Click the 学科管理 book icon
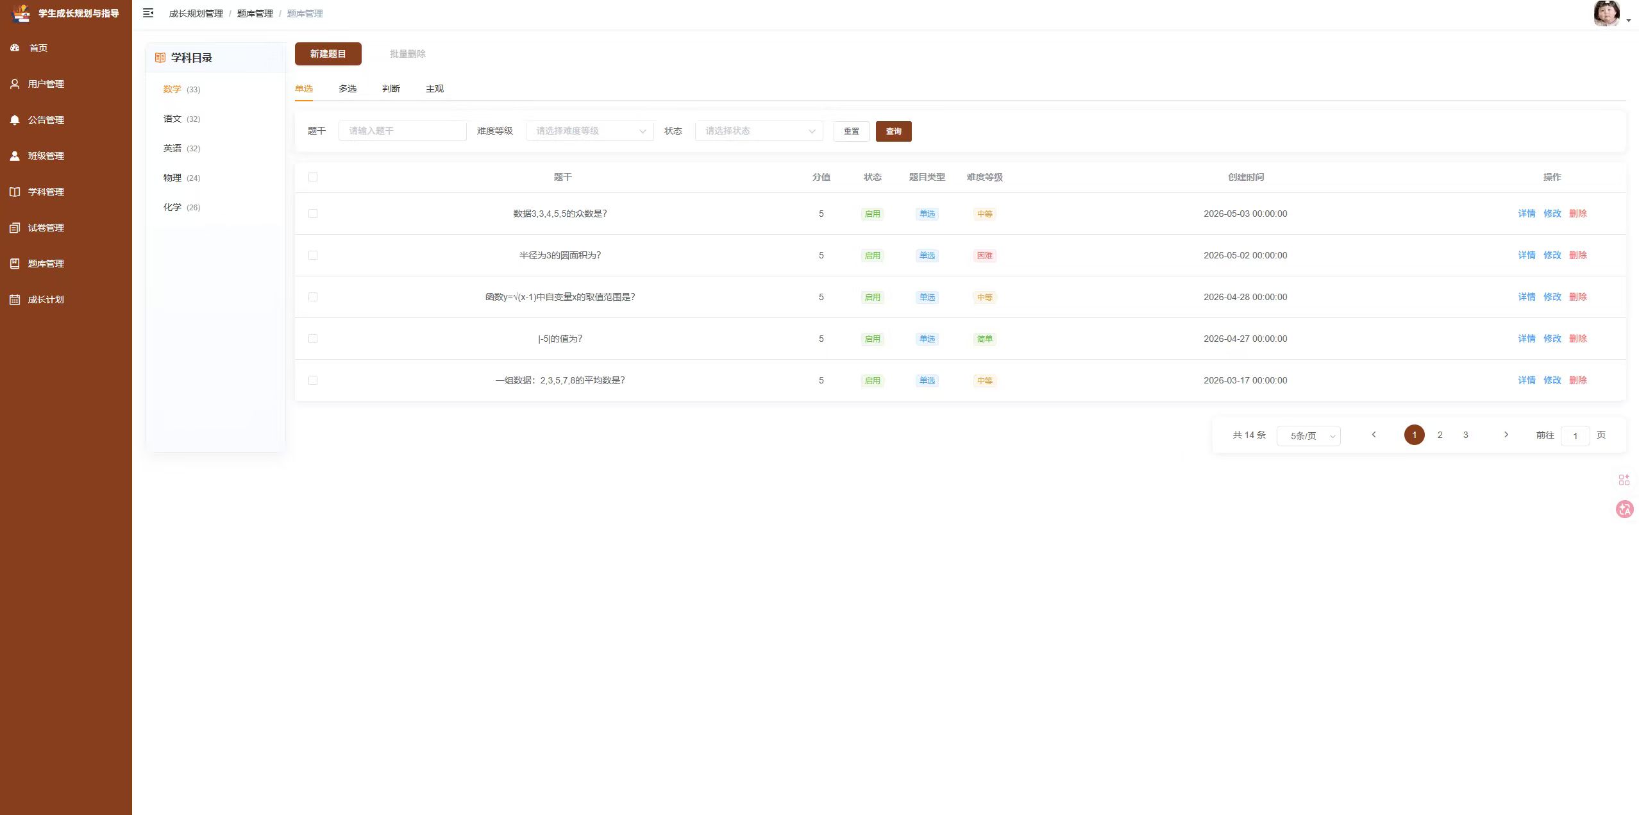 pos(15,192)
